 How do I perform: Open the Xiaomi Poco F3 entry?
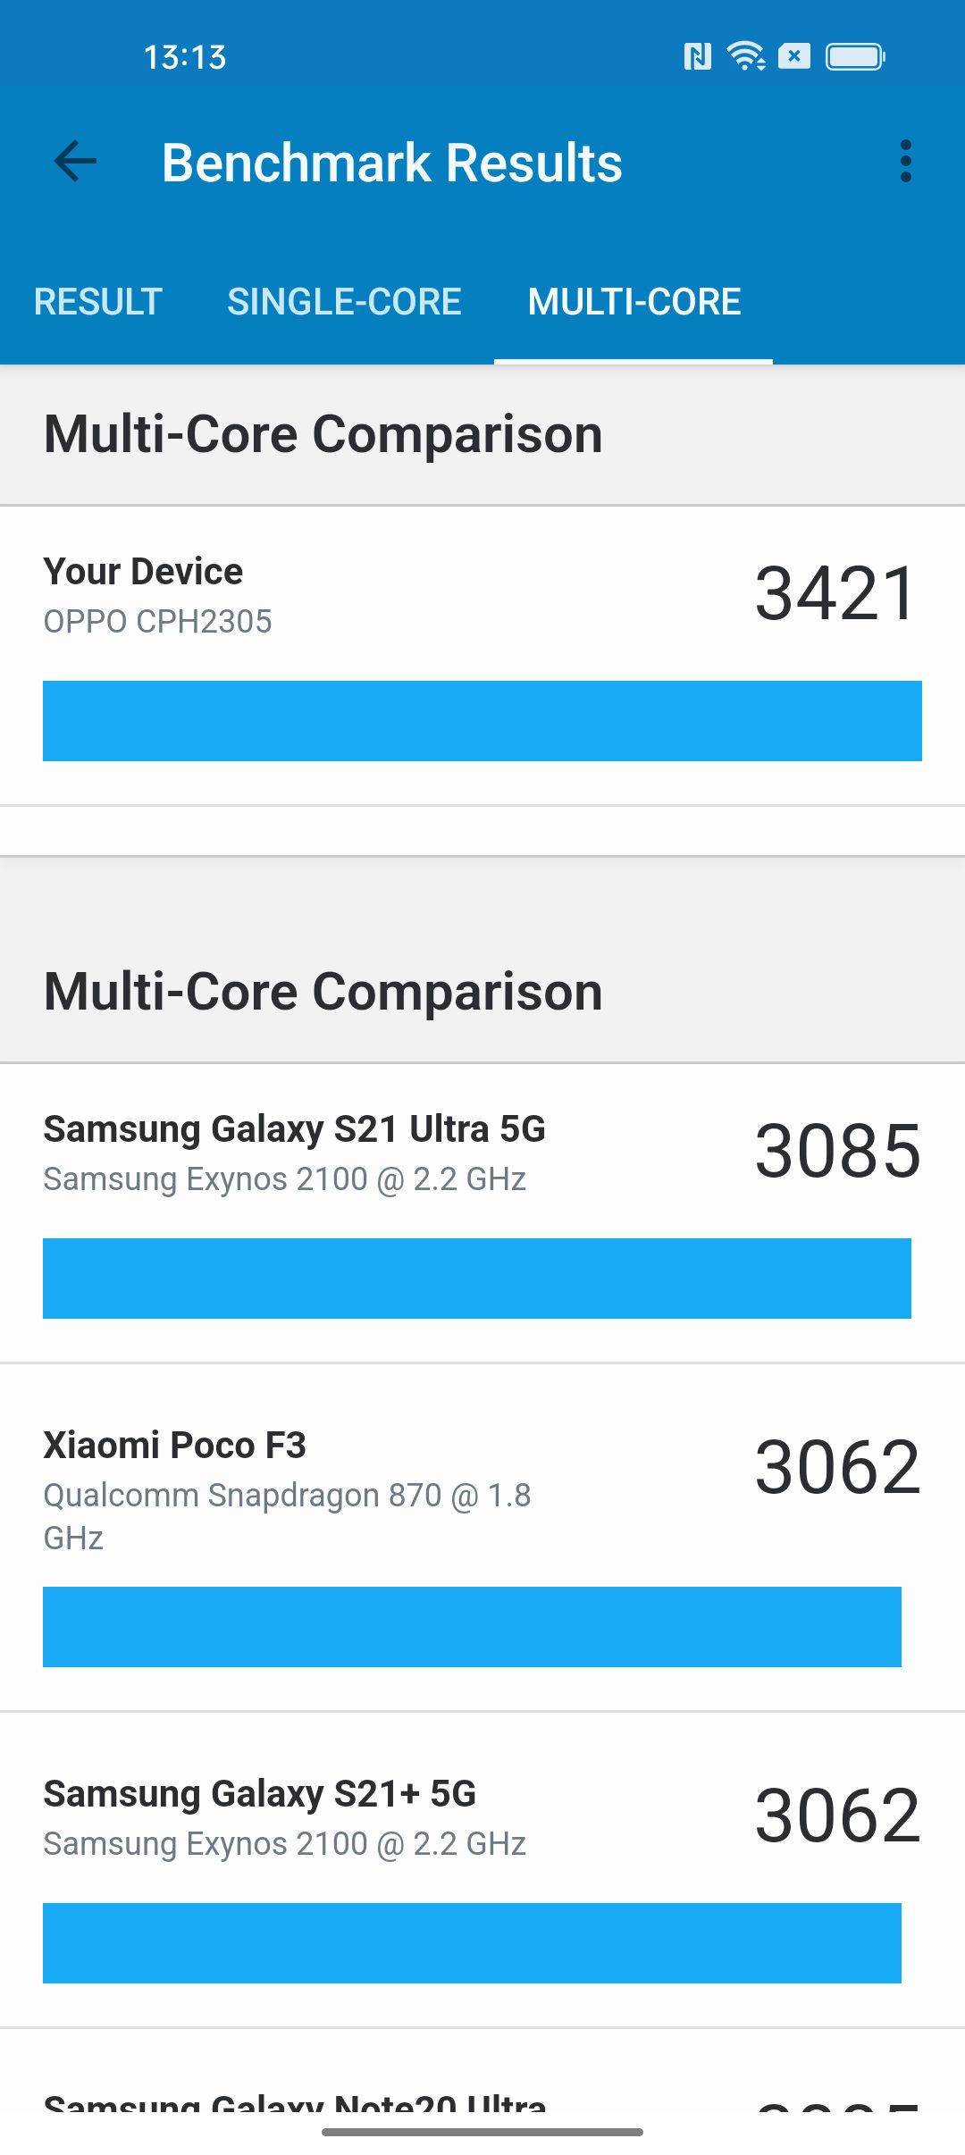click(482, 1538)
